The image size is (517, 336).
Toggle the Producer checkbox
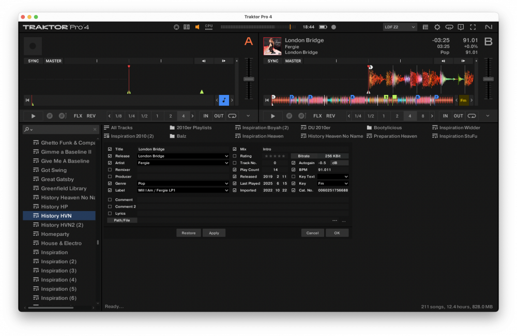tap(110, 177)
